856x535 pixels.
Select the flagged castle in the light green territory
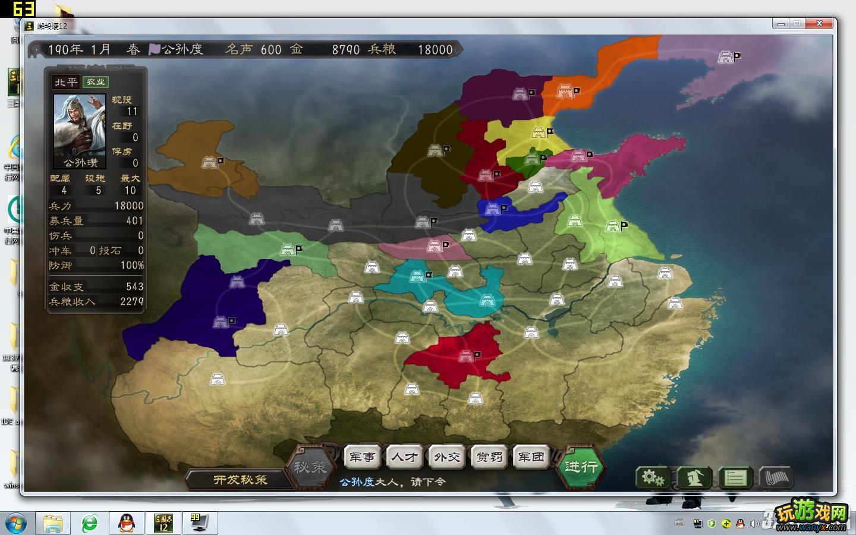point(613,226)
